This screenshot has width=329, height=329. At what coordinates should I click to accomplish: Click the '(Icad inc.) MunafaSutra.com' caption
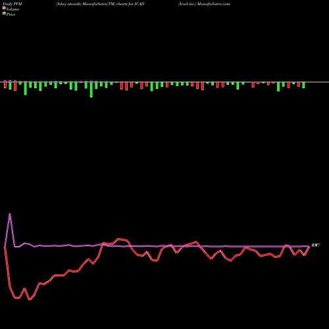204,4
